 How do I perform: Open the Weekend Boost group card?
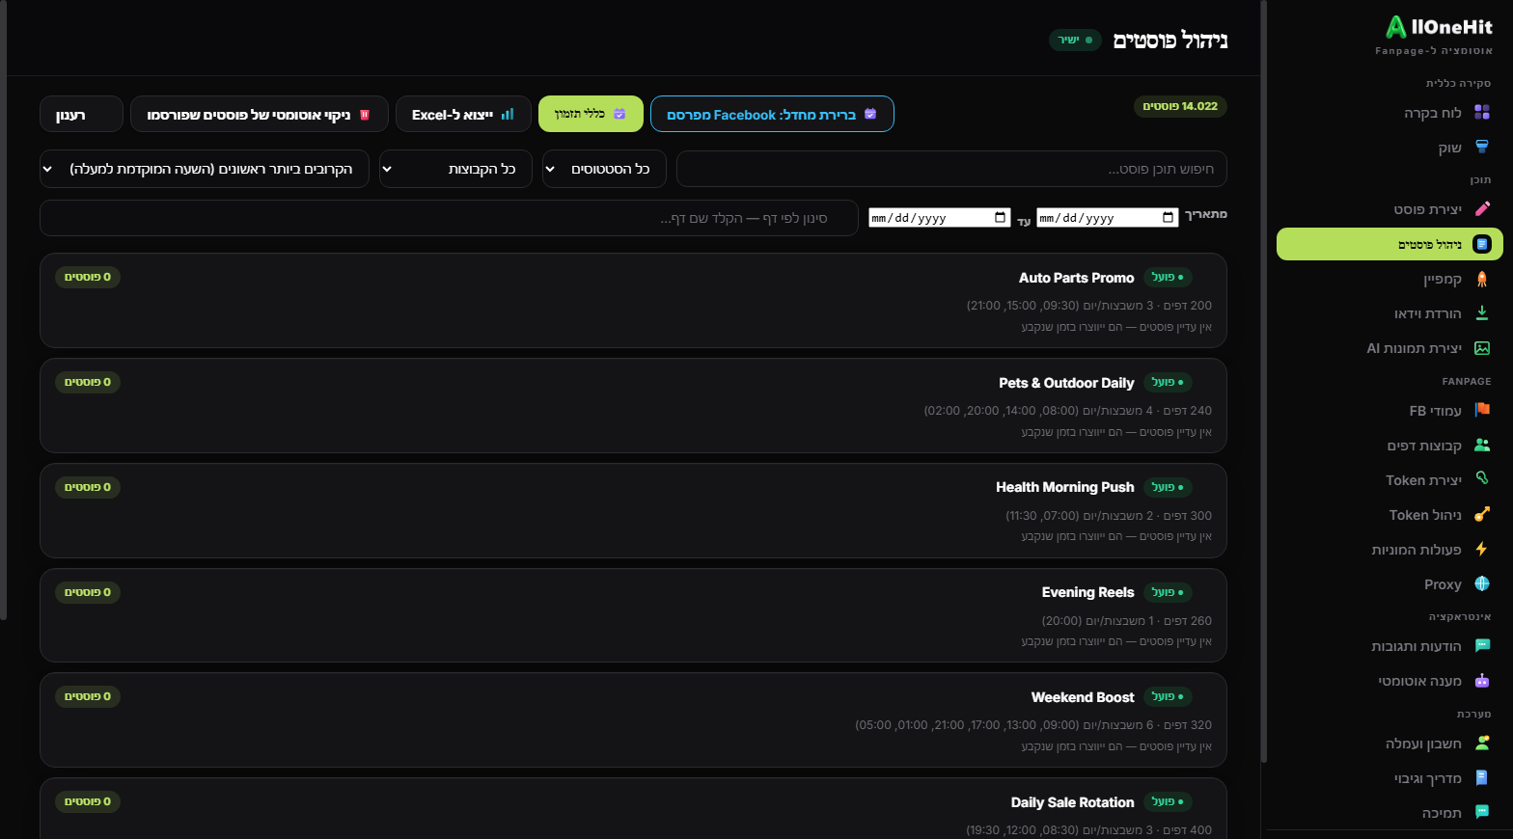click(x=633, y=719)
